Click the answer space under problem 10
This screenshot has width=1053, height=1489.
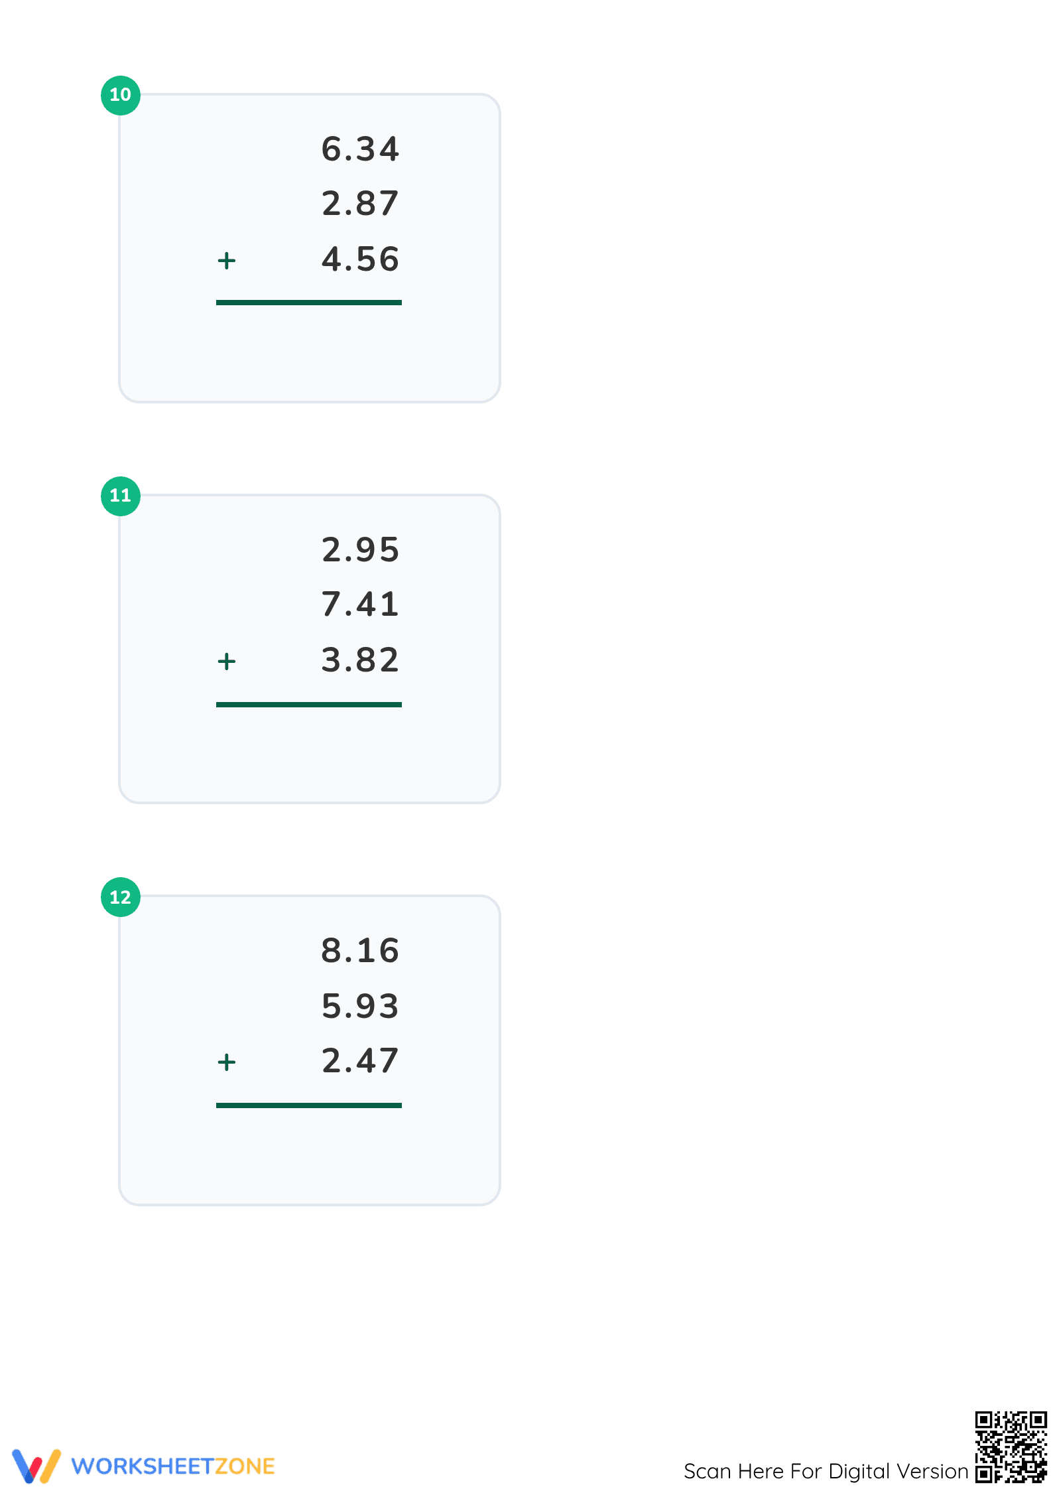[309, 348]
